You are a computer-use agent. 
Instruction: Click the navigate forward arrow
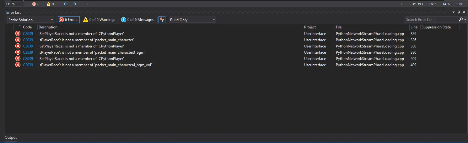point(74,4)
